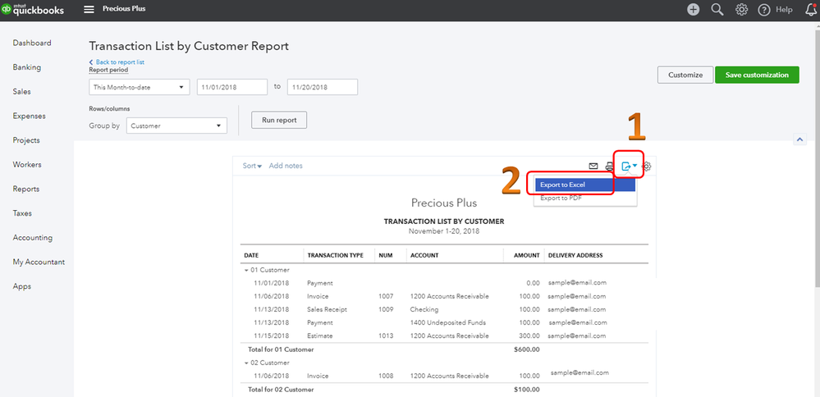Click the DELIVERY ADDRESS column header
820x397 pixels.
[x=575, y=255]
